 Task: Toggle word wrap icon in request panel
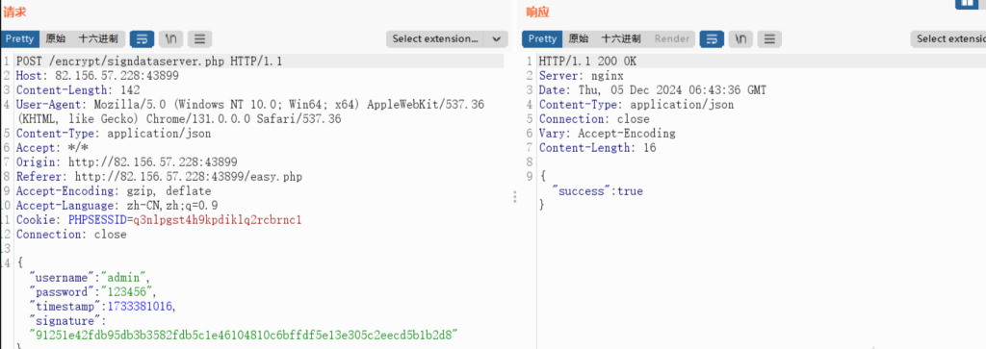pyautogui.click(x=142, y=38)
